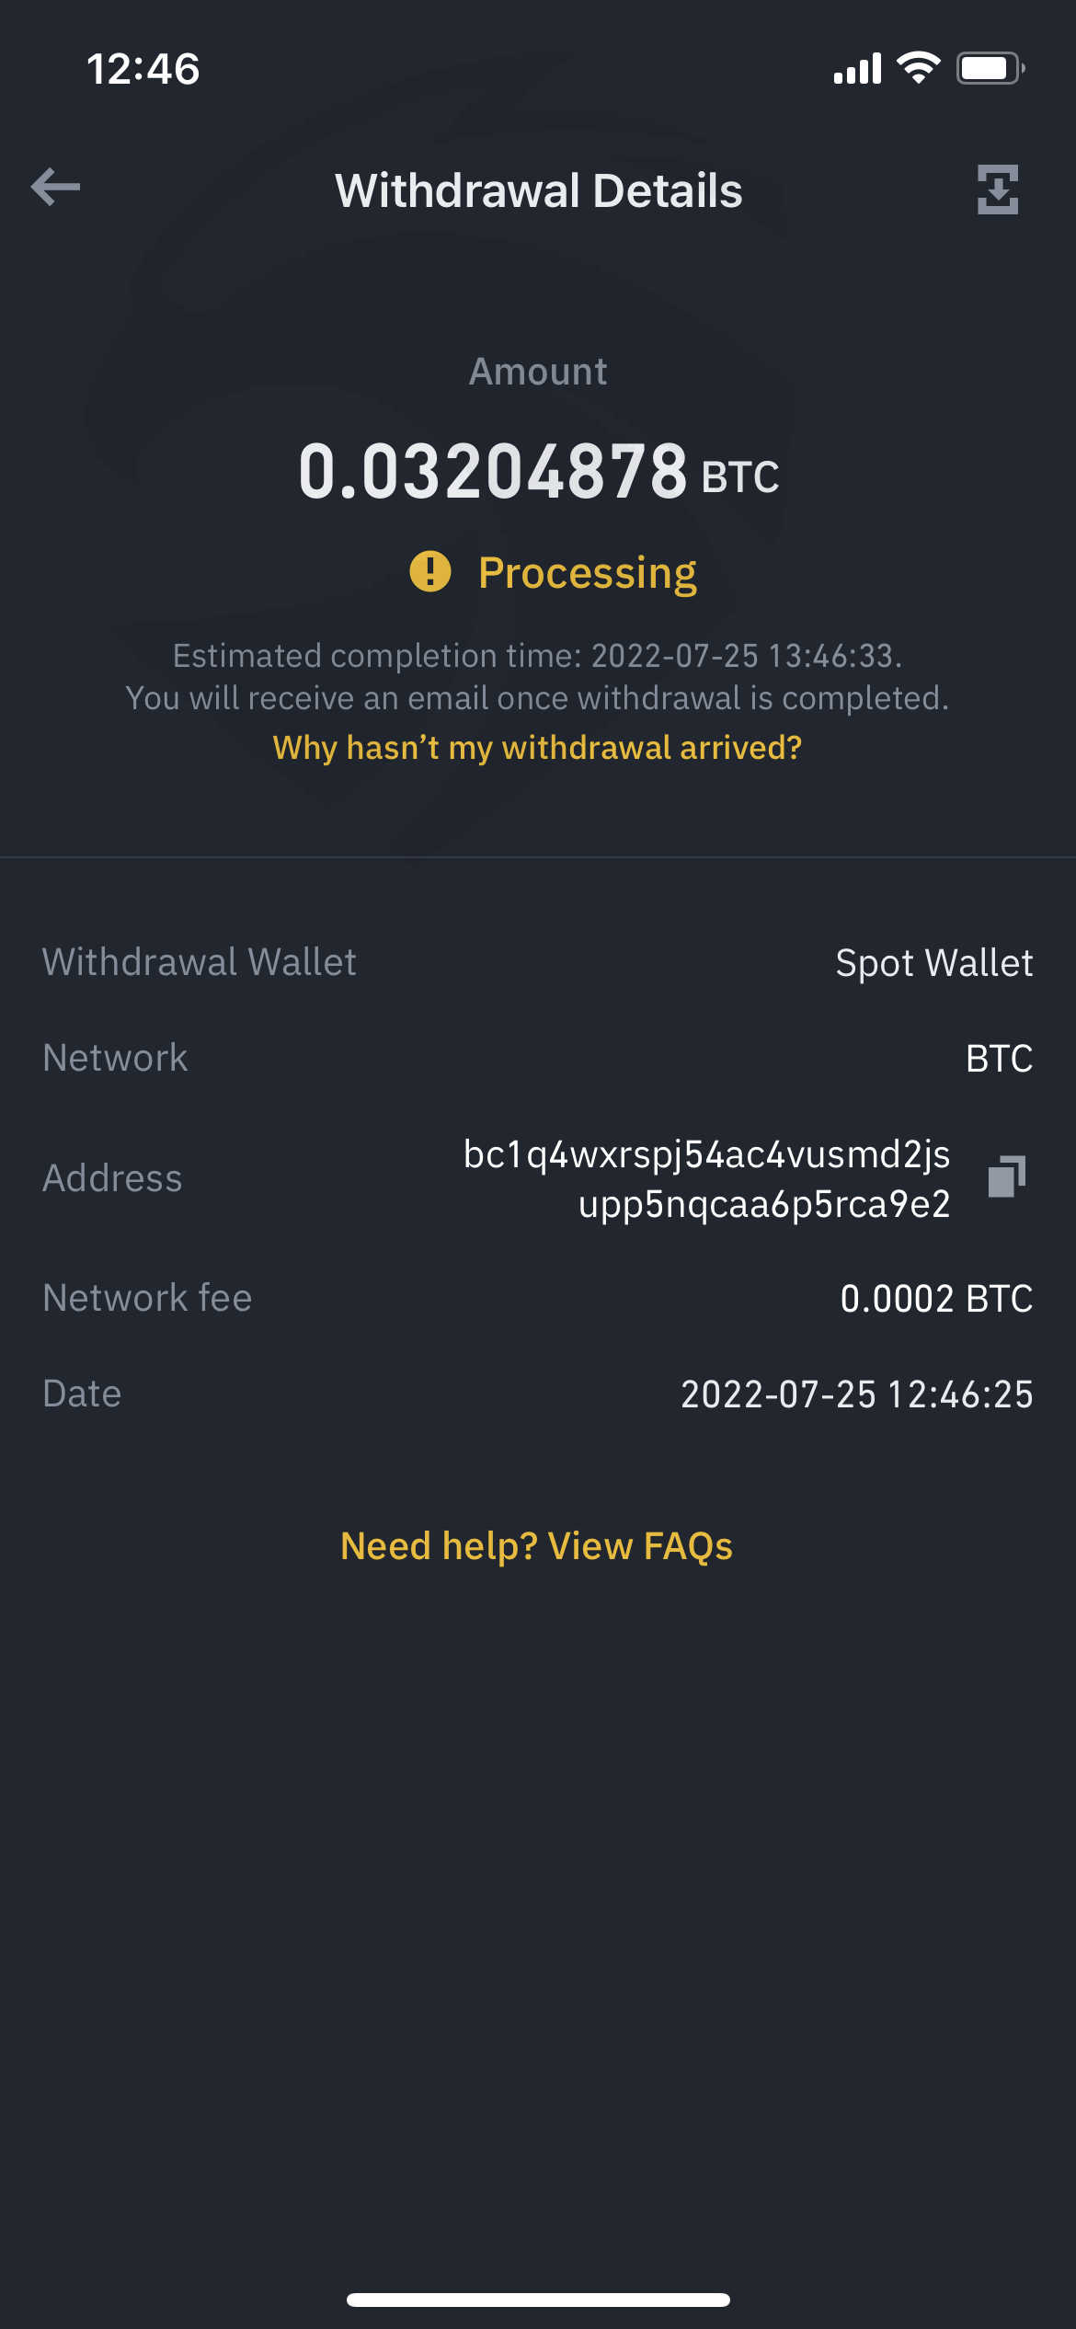Viewport: 1076px width, 2329px height.
Task: Tap the back arrow icon
Action: (x=56, y=188)
